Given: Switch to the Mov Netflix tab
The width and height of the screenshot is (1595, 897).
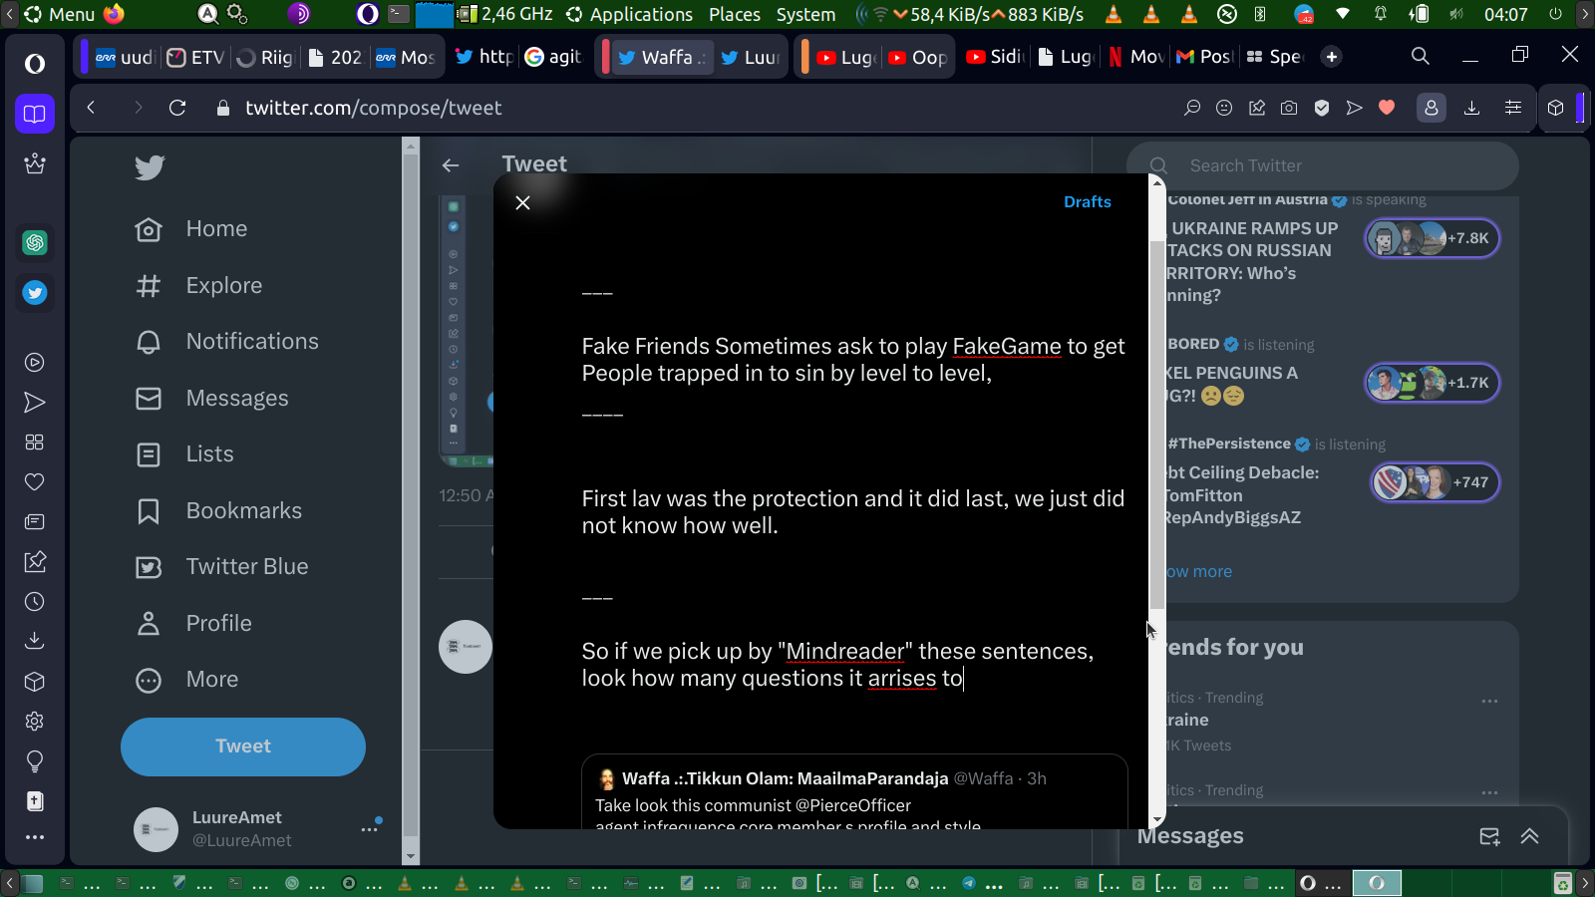Looking at the screenshot, I should click(1135, 57).
